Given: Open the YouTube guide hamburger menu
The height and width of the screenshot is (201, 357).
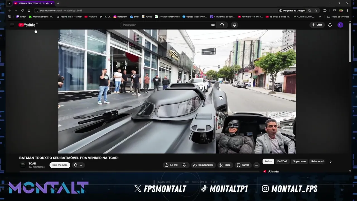Looking at the screenshot, I should 12,25.
